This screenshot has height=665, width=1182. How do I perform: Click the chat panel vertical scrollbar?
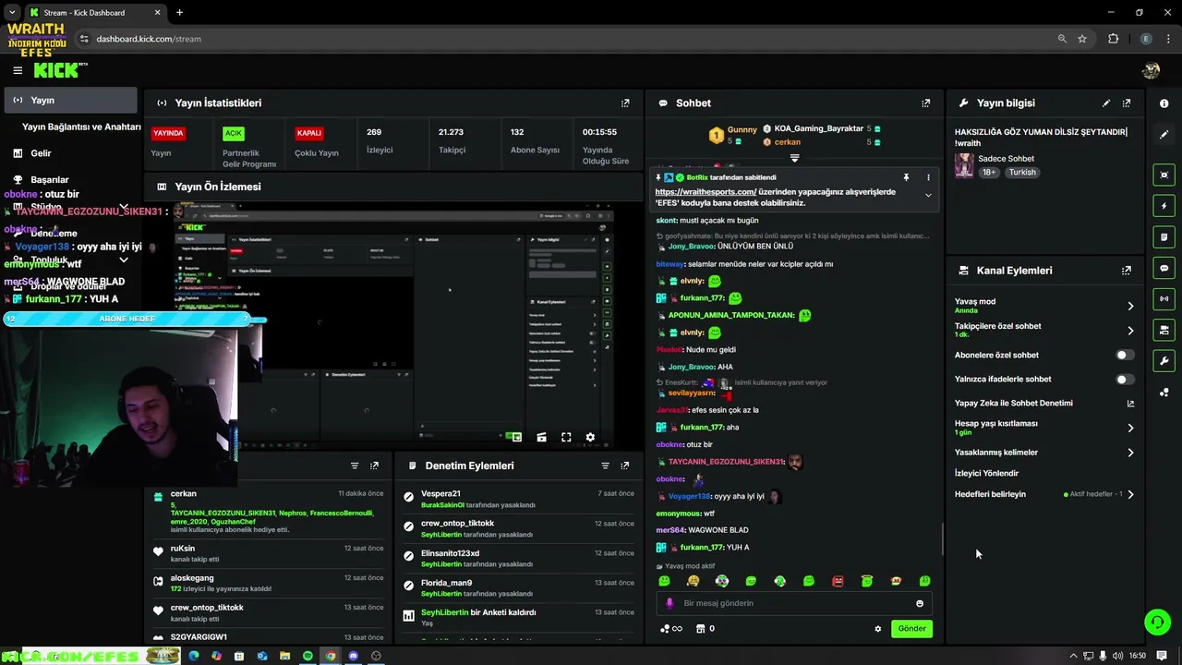(x=942, y=540)
